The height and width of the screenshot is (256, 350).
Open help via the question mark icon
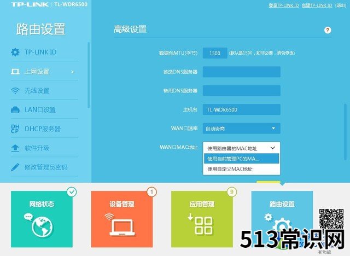[x=328, y=30]
